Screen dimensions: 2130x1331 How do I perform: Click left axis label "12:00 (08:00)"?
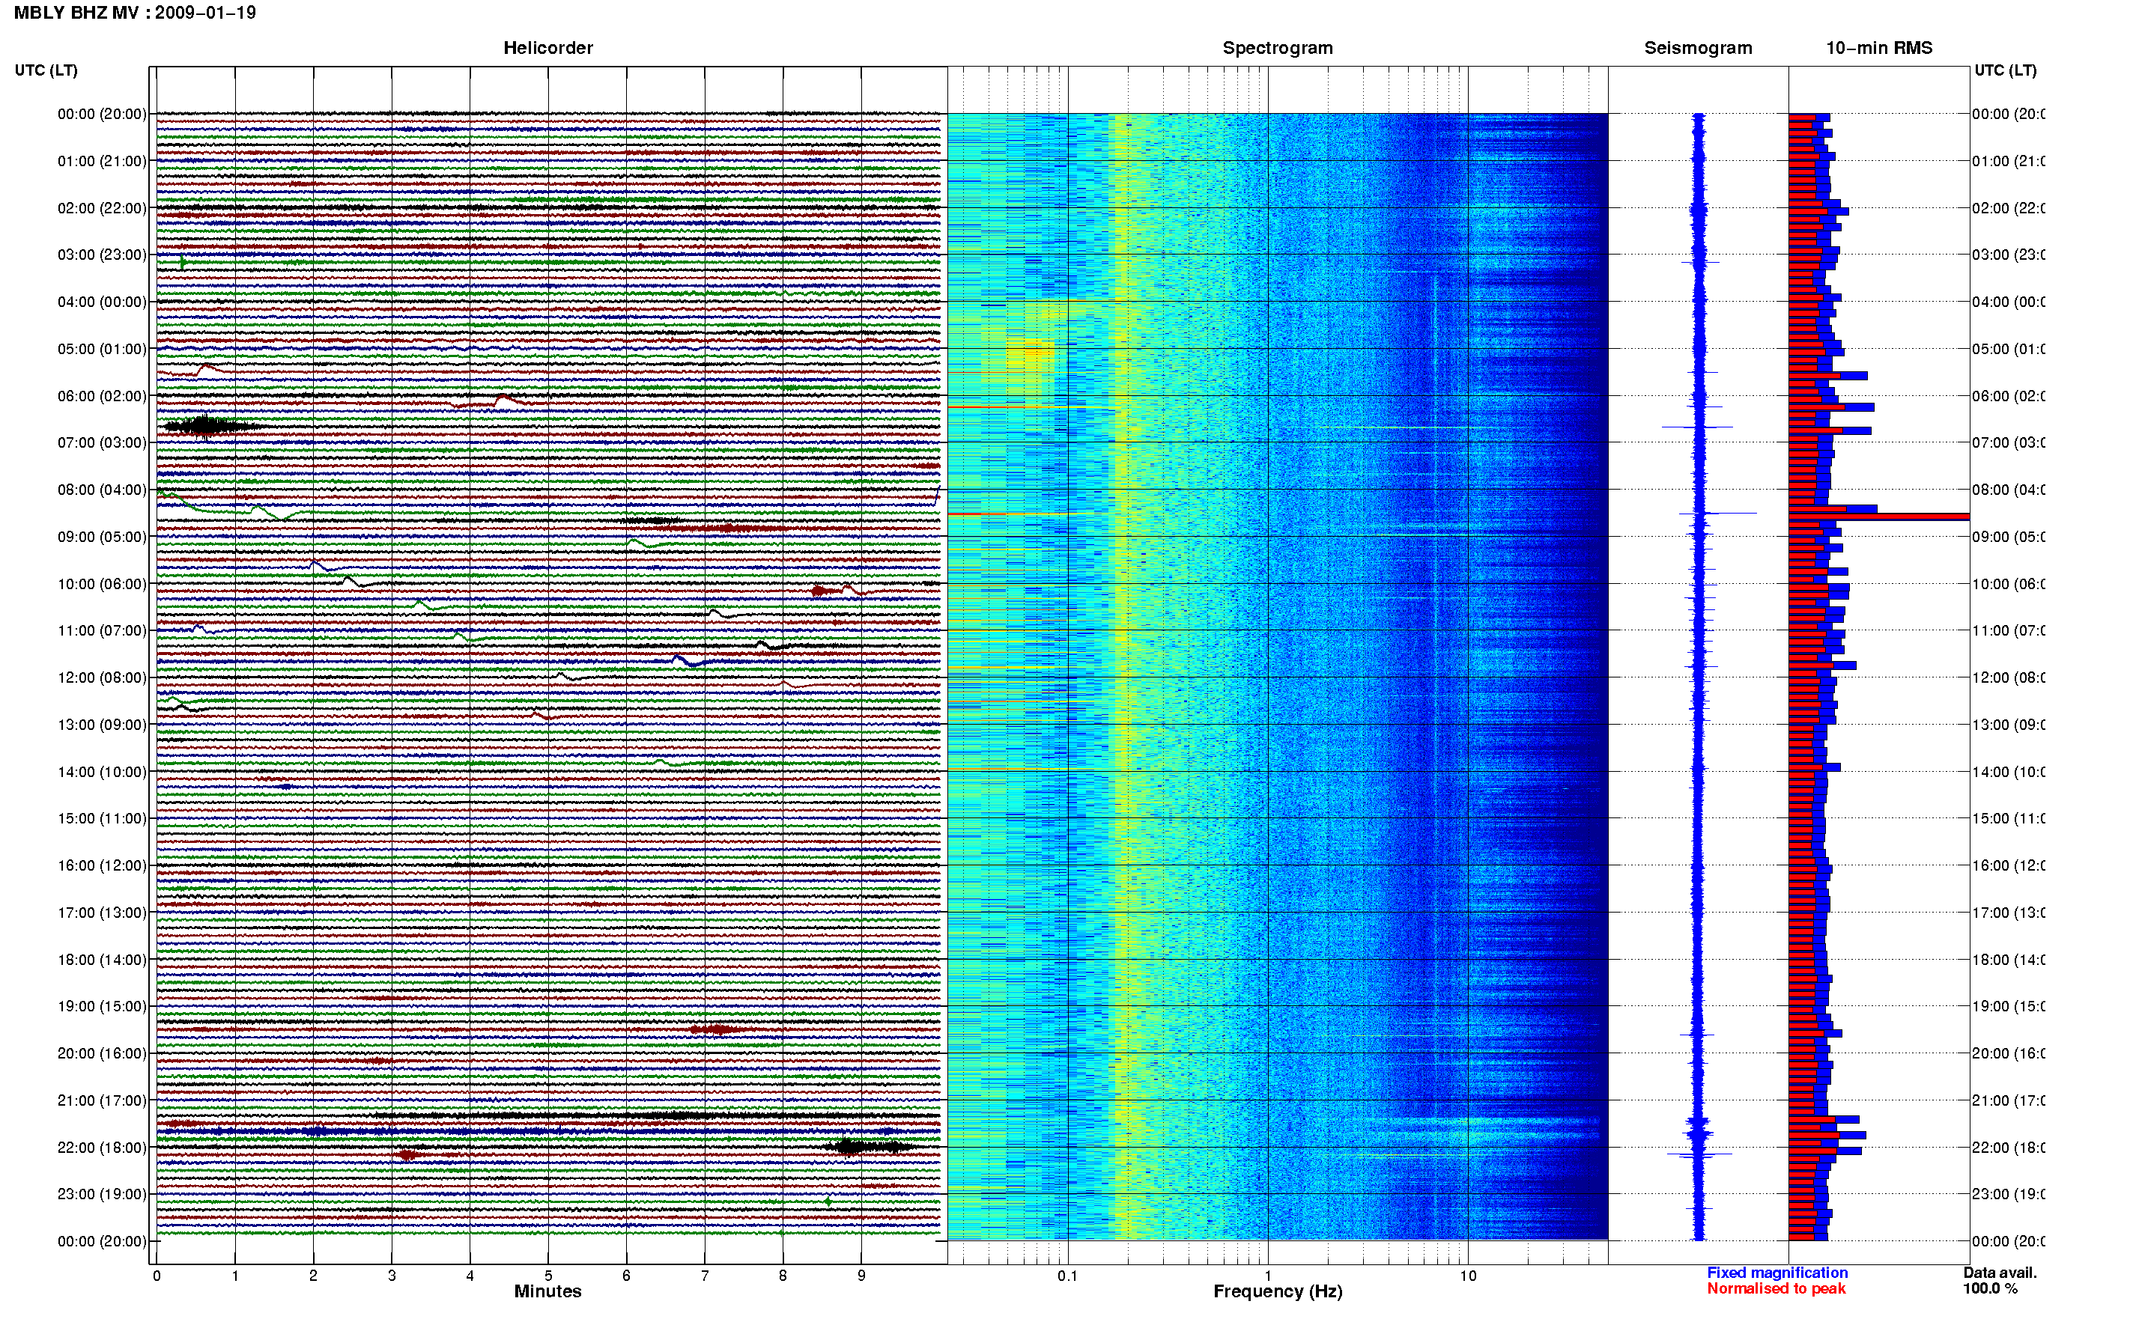pos(102,677)
